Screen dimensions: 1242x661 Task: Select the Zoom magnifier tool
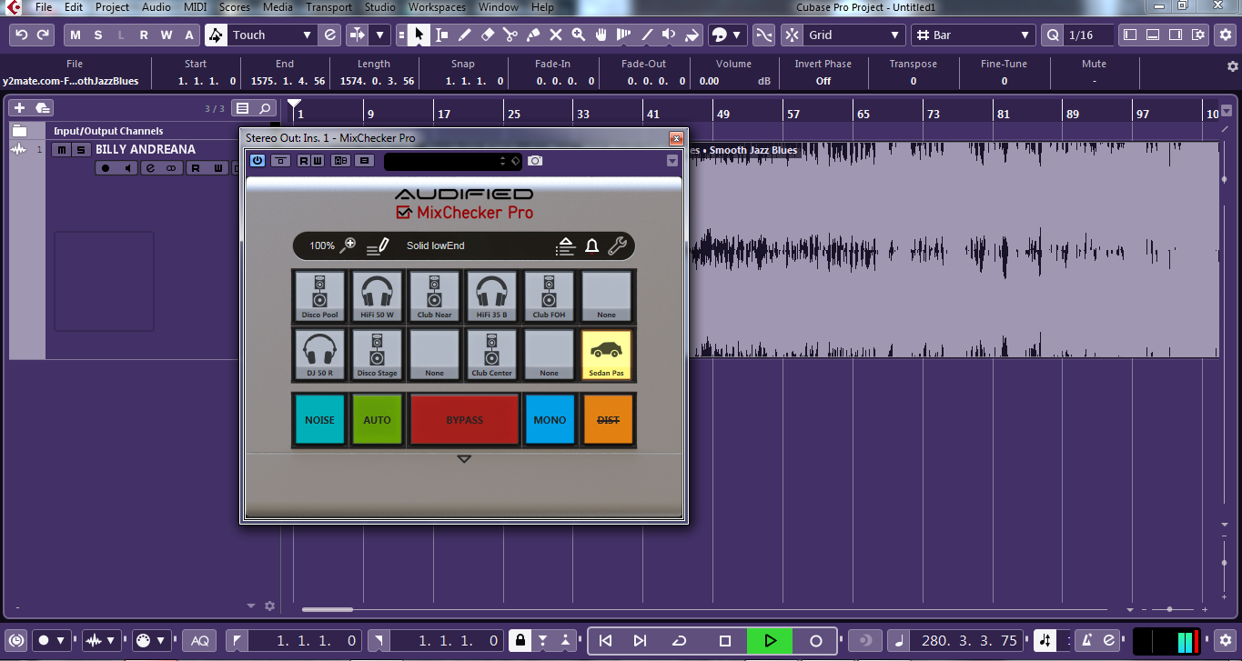tap(578, 35)
